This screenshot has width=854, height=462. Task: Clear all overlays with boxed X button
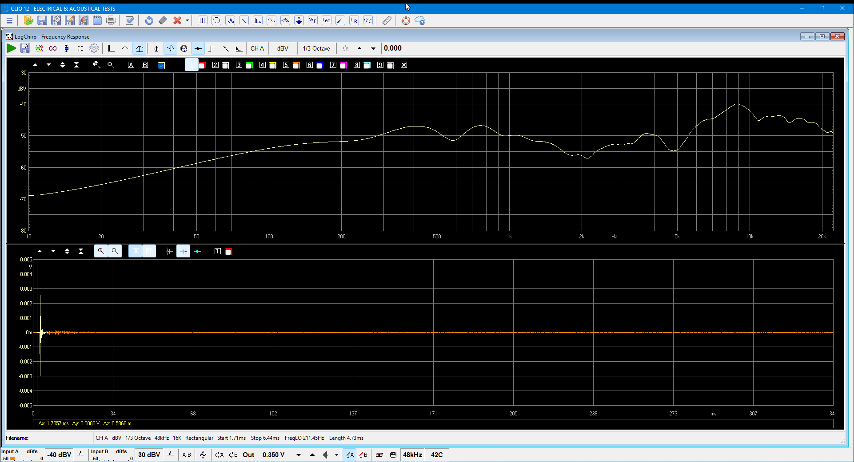[x=404, y=65]
